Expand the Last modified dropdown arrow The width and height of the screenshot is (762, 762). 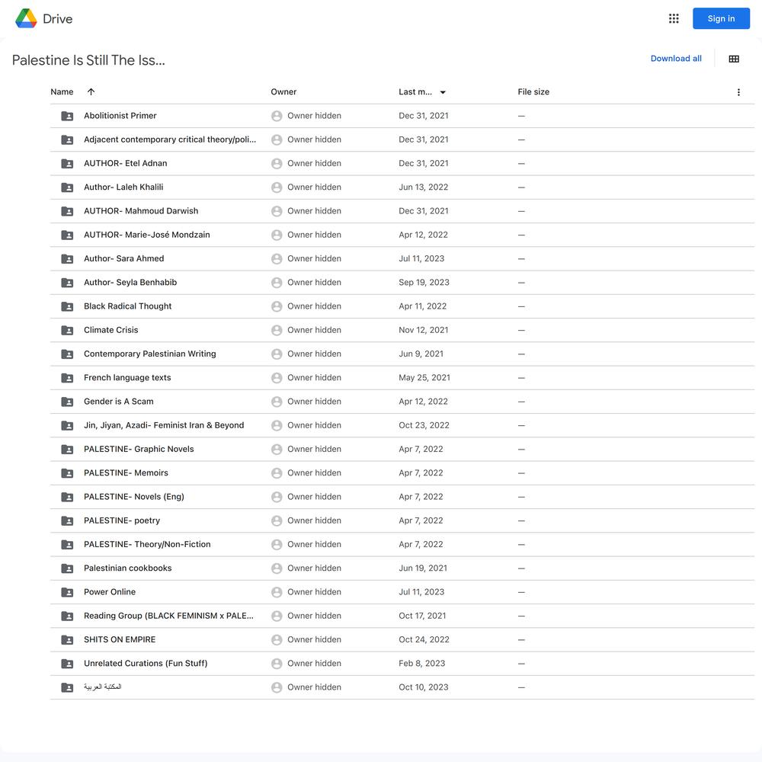click(443, 92)
